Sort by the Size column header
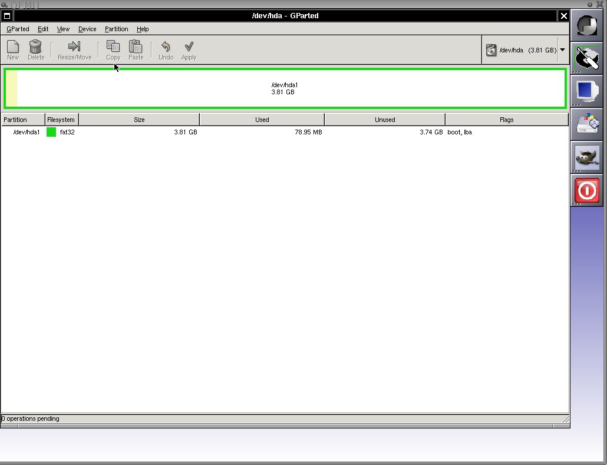 click(139, 120)
